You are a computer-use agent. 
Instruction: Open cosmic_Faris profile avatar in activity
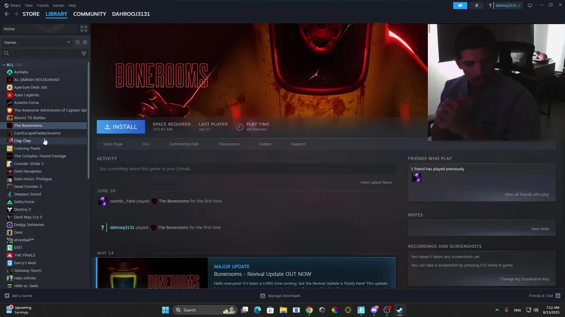[102, 201]
